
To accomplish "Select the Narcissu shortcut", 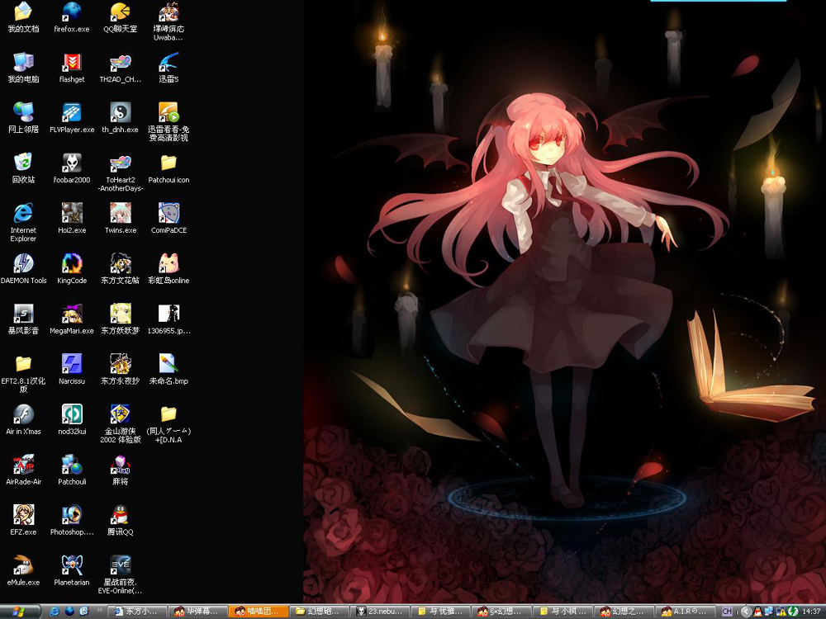I will point(72,370).
